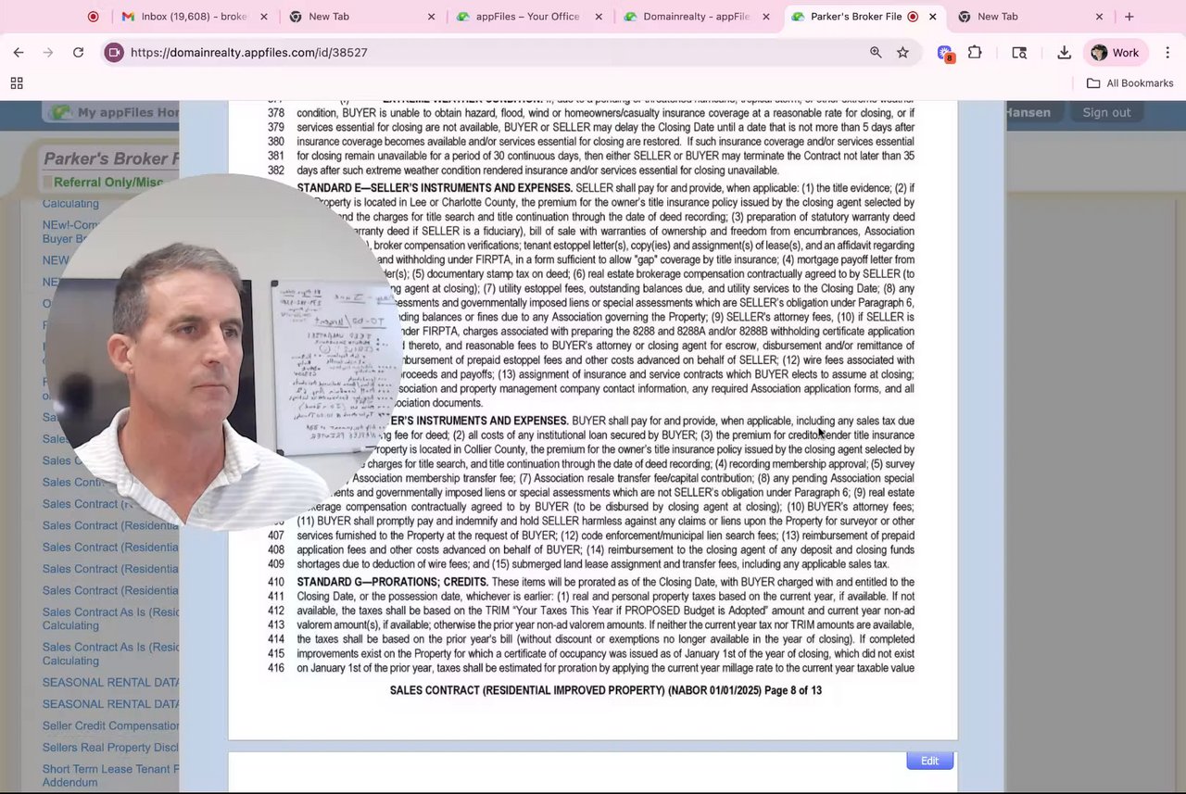Open the Extensions puzzle-piece menu
Image resolution: width=1186 pixels, height=794 pixels.
click(x=975, y=53)
